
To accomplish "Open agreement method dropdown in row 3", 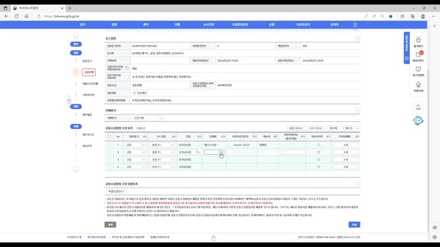I will (135, 159).
